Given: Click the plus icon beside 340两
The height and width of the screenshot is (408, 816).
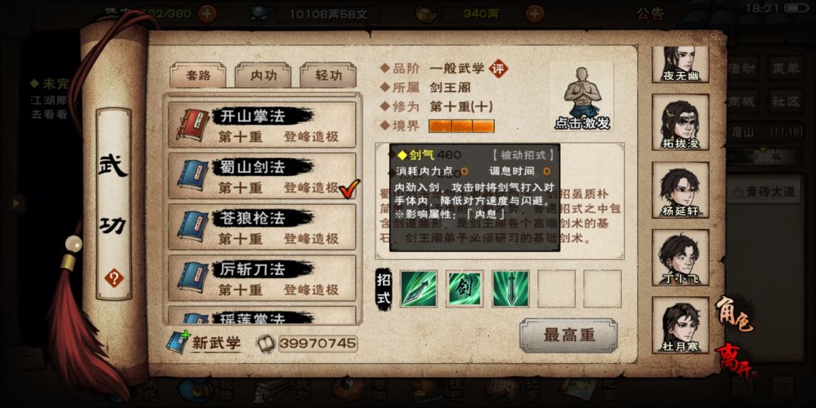Looking at the screenshot, I should pos(534,14).
